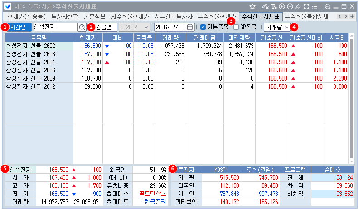Screen dimensions: 358x209
Task: Click the zoom out minus circle icon
Action: 290,6
